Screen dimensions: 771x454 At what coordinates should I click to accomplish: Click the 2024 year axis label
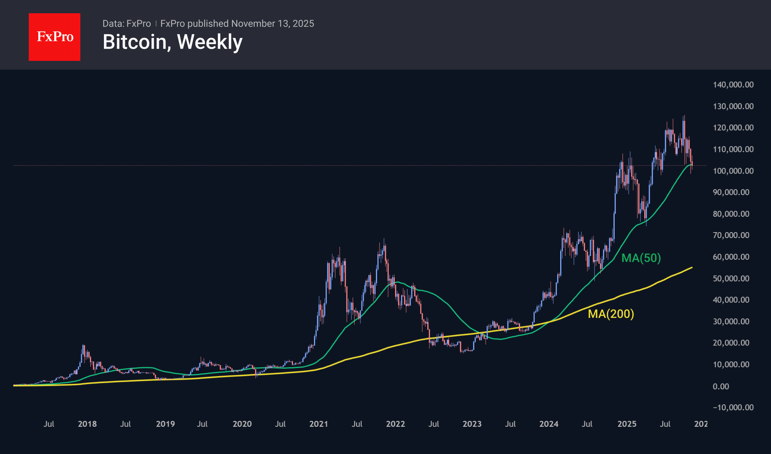coord(549,424)
